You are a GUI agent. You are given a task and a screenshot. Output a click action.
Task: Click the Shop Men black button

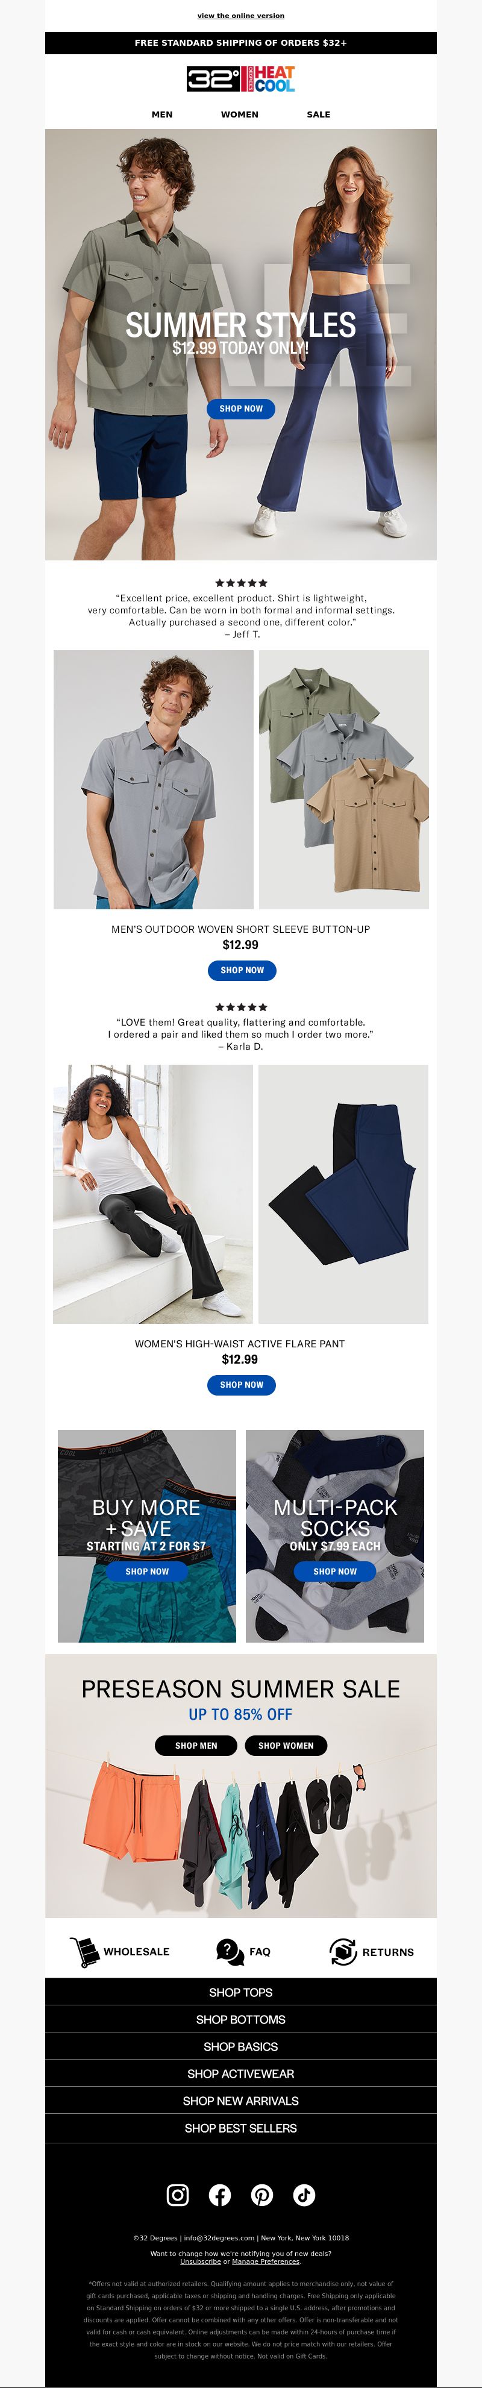[x=196, y=1746]
